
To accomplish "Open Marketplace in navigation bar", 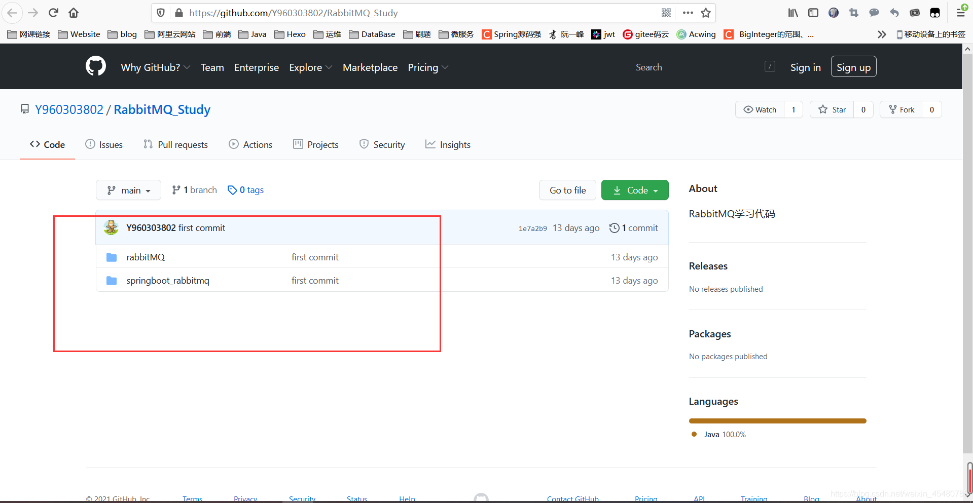I will (370, 67).
